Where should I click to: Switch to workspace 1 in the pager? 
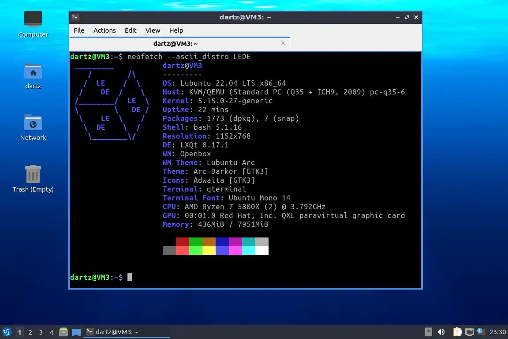20,332
